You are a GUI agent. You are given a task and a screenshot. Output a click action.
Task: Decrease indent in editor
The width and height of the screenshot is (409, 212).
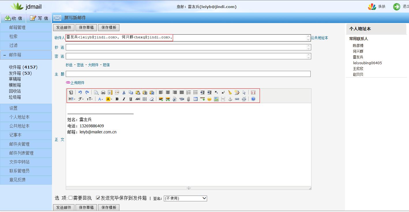click(209, 92)
